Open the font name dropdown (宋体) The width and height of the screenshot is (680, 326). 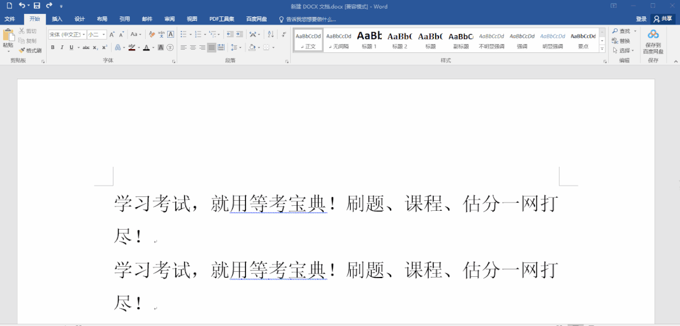click(84, 34)
